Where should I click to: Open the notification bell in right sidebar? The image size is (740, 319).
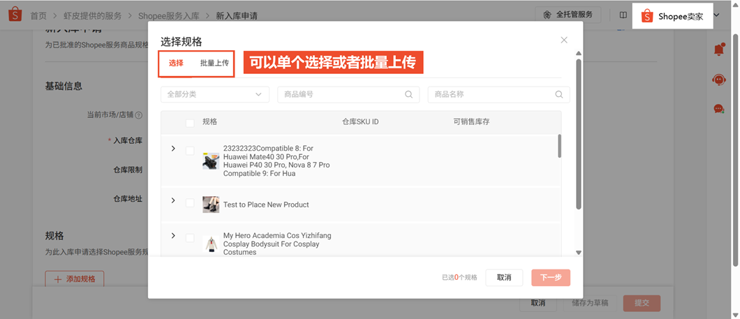(x=719, y=49)
